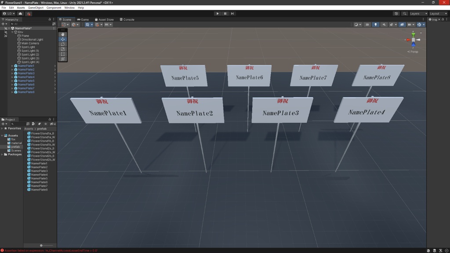Open the Gizmos dropdown arrow
The width and height of the screenshot is (450, 253).
click(x=424, y=25)
